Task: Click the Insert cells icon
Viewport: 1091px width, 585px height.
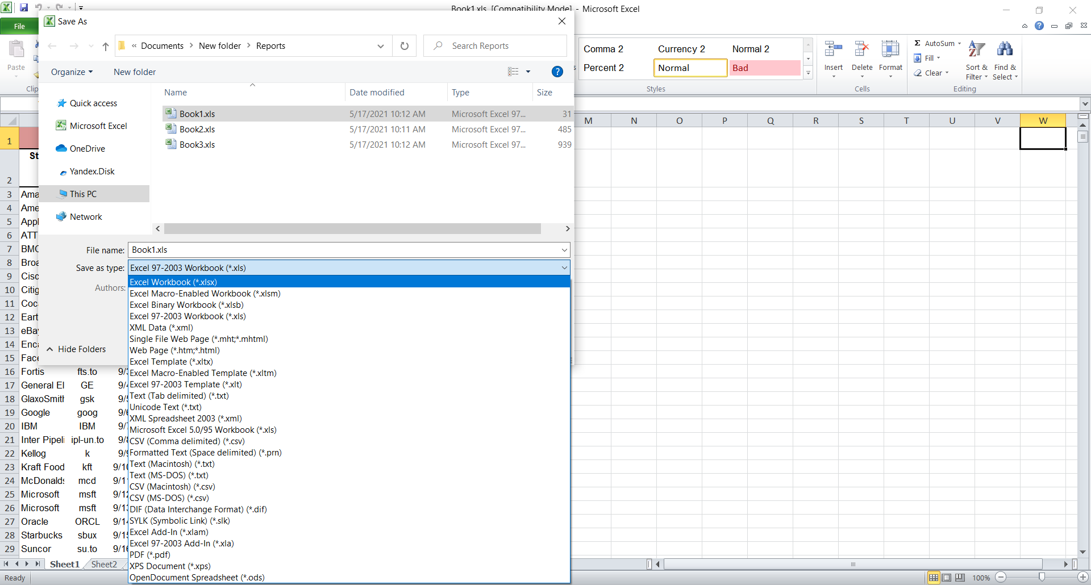Action: (x=833, y=50)
